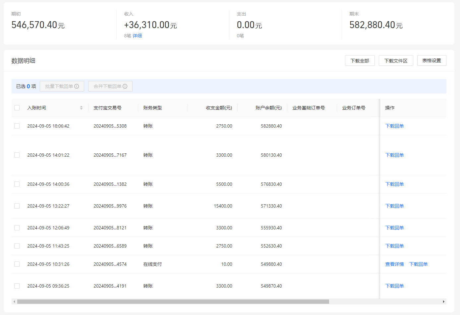Check the row dated 2024-09-05 13:22:27
Screen dimensions: 460x315
point(17,206)
